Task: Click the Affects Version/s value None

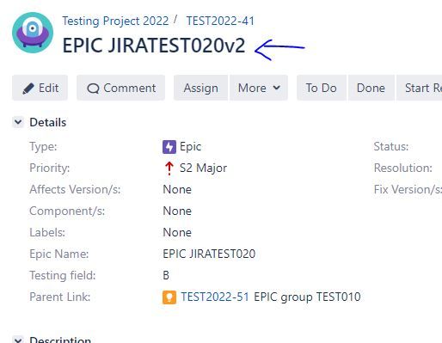Action: point(177,189)
